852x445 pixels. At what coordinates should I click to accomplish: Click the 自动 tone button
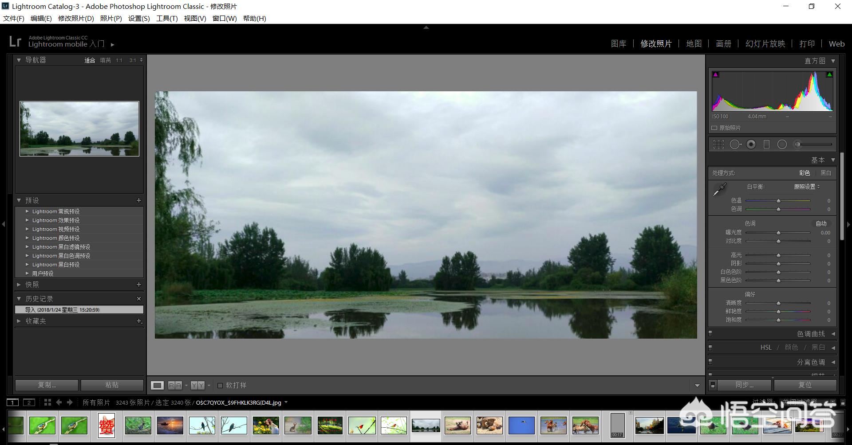click(x=821, y=223)
